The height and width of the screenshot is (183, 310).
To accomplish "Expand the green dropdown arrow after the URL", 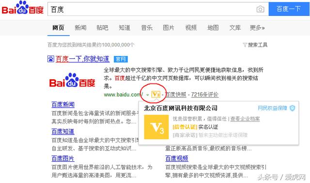I will pyautogui.click(x=147, y=95).
